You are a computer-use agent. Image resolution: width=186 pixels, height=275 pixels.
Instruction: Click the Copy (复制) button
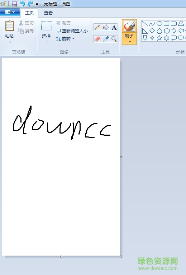click(26, 31)
